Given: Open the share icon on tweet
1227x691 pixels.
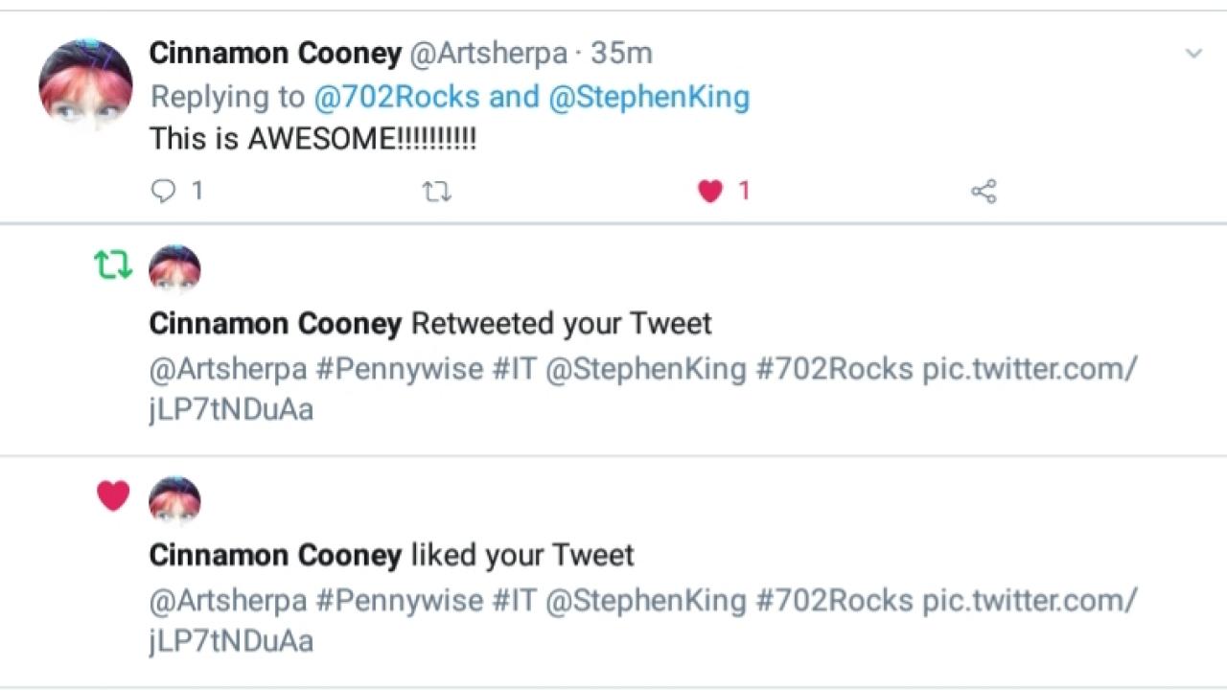Looking at the screenshot, I should [984, 192].
